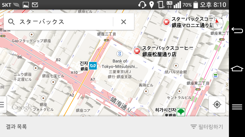Tap the Higashi-ginza Toei station icon
The width and height of the screenshot is (245, 137).
pyautogui.click(x=181, y=112)
